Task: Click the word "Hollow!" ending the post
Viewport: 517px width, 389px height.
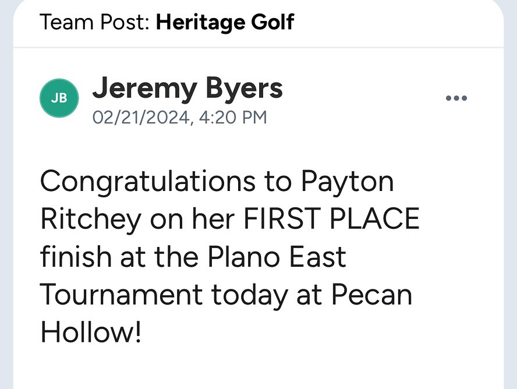Action: 91,333
